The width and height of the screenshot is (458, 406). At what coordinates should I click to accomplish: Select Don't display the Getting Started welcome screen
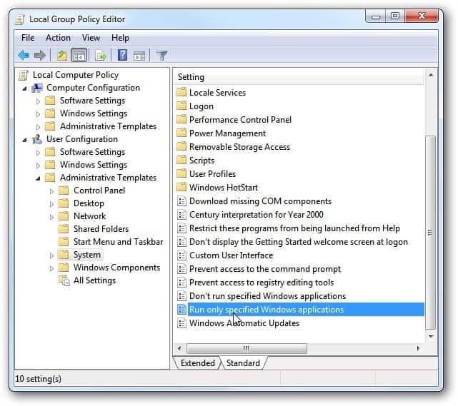click(x=299, y=242)
